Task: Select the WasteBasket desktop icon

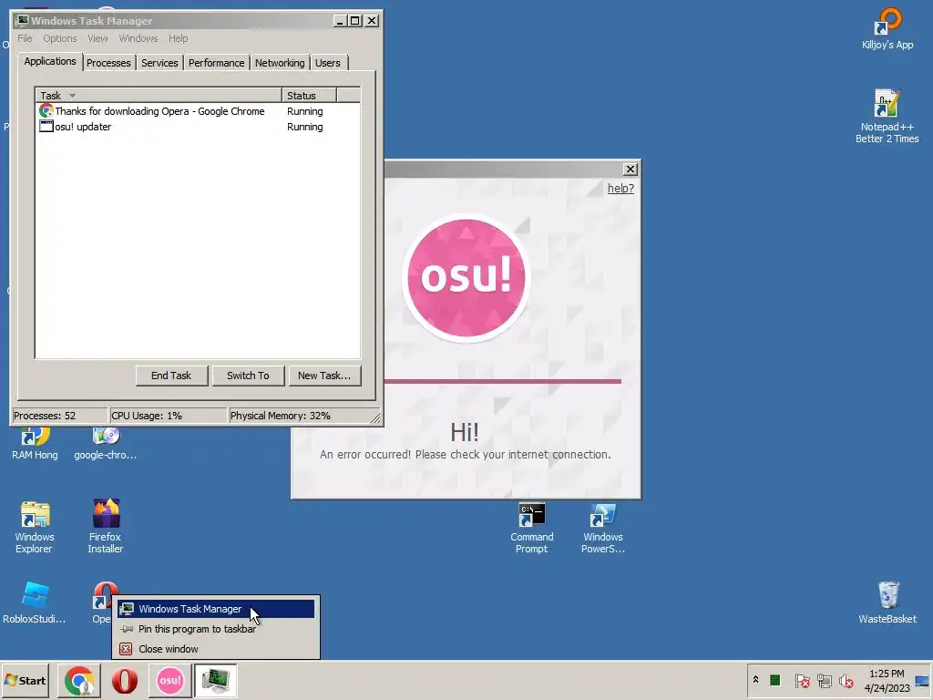Action: click(x=887, y=602)
